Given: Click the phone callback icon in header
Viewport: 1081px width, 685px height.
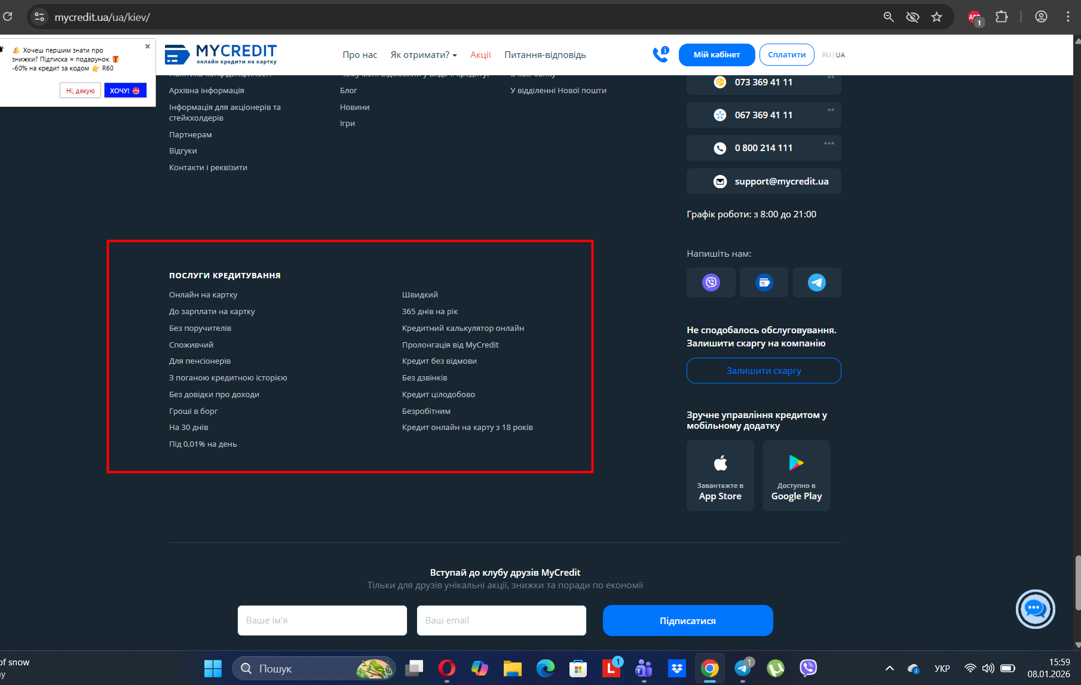Looking at the screenshot, I should click(661, 54).
